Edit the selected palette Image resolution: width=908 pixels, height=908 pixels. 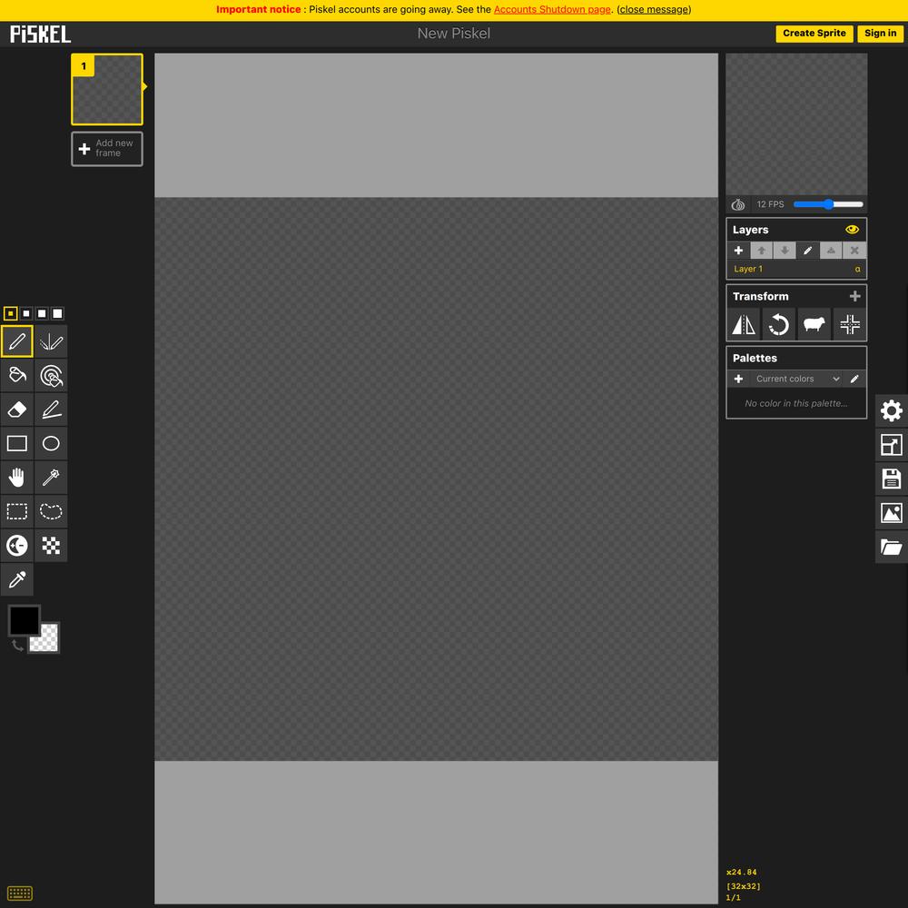pos(854,379)
